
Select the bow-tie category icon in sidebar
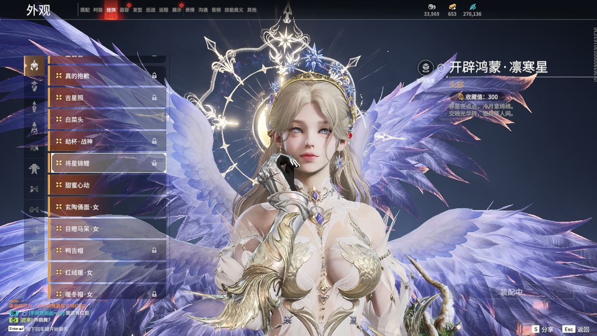pyautogui.click(x=34, y=189)
